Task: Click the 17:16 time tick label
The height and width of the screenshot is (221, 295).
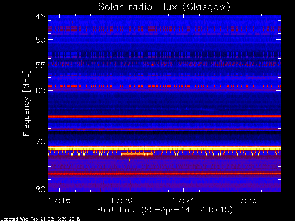Action: pos(59,200)
